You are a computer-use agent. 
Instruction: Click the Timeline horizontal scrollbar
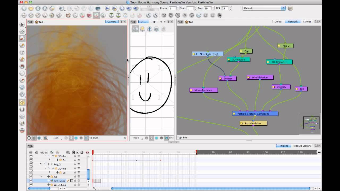(211, 189)
